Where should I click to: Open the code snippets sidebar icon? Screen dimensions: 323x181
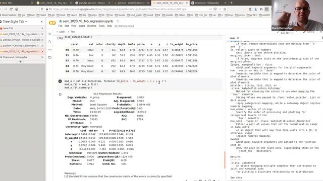point(50,49)
